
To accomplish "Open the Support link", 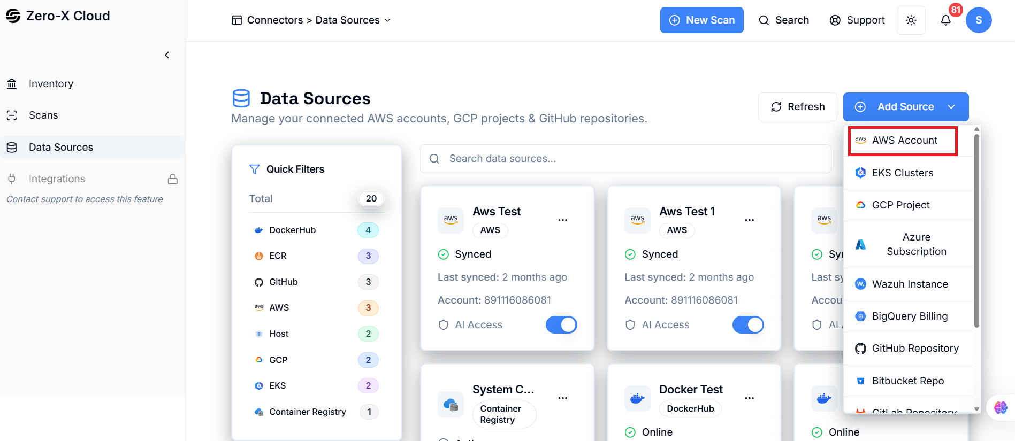I will 857,20.
